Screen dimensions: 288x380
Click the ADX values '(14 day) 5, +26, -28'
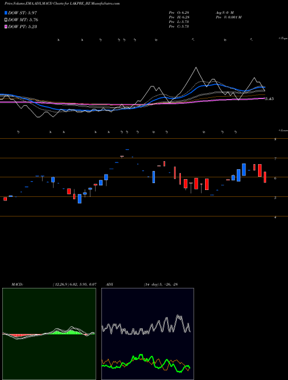click(x=161, y=284)
